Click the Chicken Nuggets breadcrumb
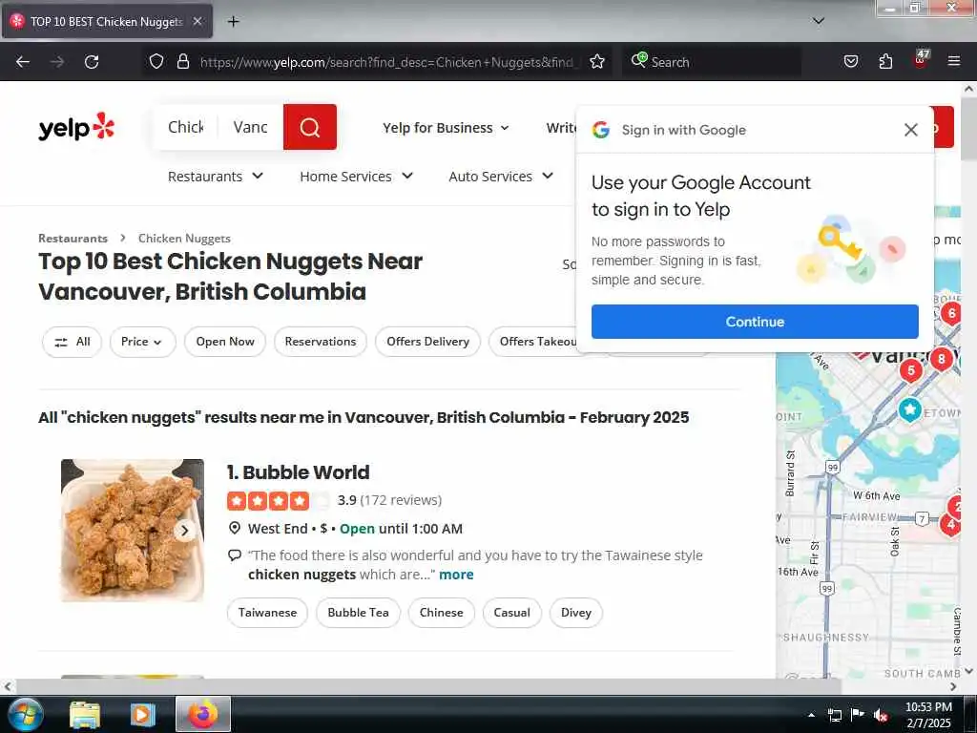 click(184, 238)
